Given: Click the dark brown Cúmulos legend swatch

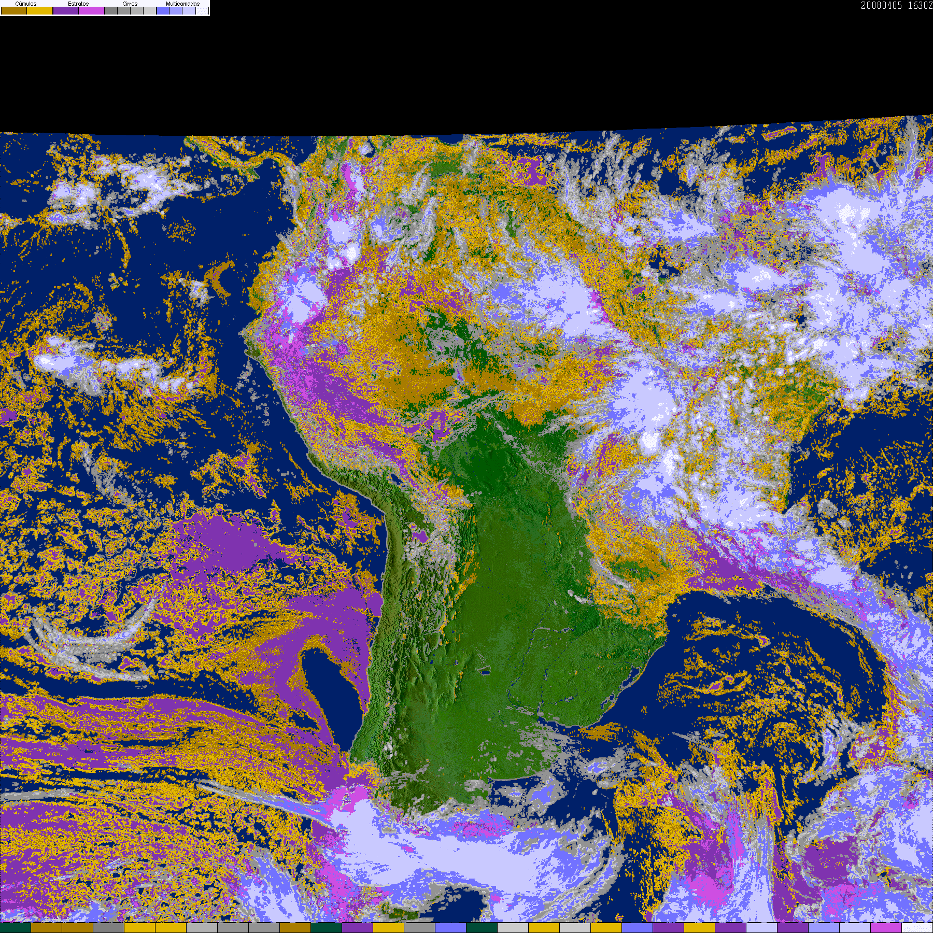Looking at the screenshot, I should [x=14, y=10].
